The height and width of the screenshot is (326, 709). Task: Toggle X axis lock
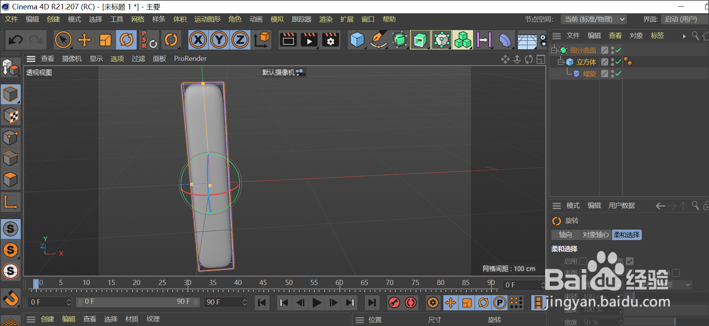(198, 40)
